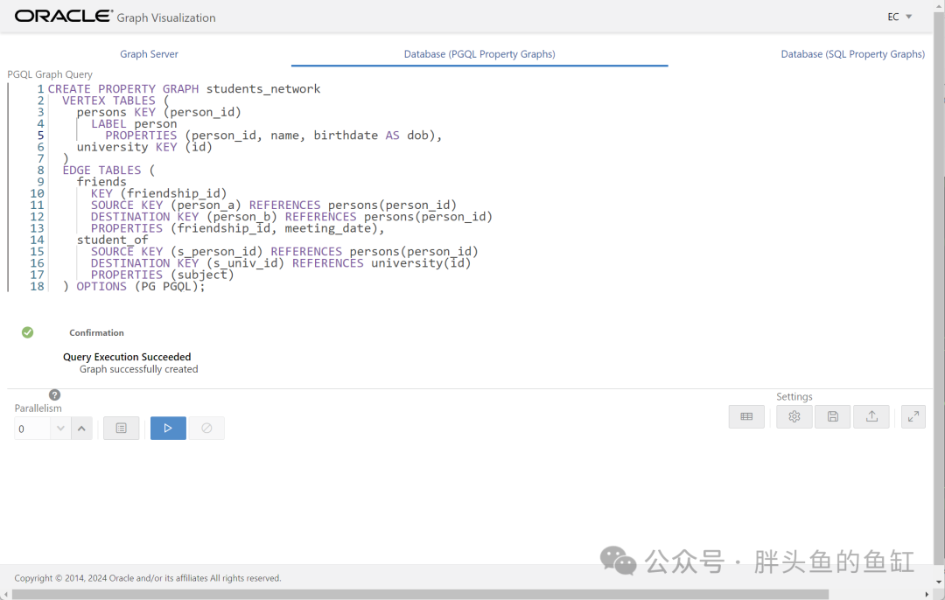Click the "student_of" edge table line

(113, 240)
